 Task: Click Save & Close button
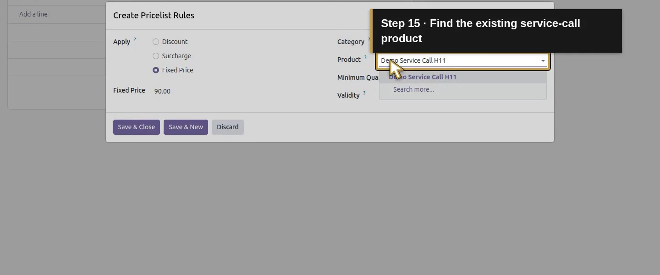137,127
